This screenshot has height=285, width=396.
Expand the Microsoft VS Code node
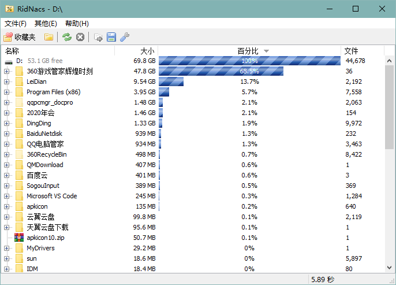point(6,196)
